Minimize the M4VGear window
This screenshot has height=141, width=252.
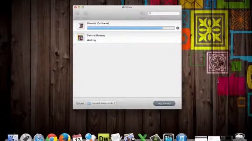click(79, 7)
